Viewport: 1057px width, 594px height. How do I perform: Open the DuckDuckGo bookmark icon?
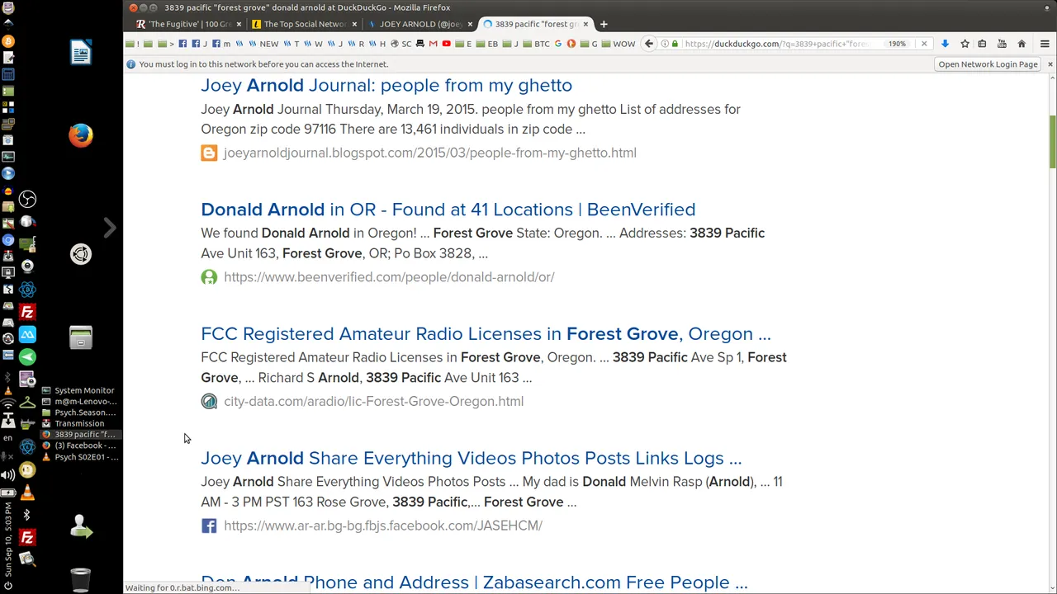click(571, 44)
